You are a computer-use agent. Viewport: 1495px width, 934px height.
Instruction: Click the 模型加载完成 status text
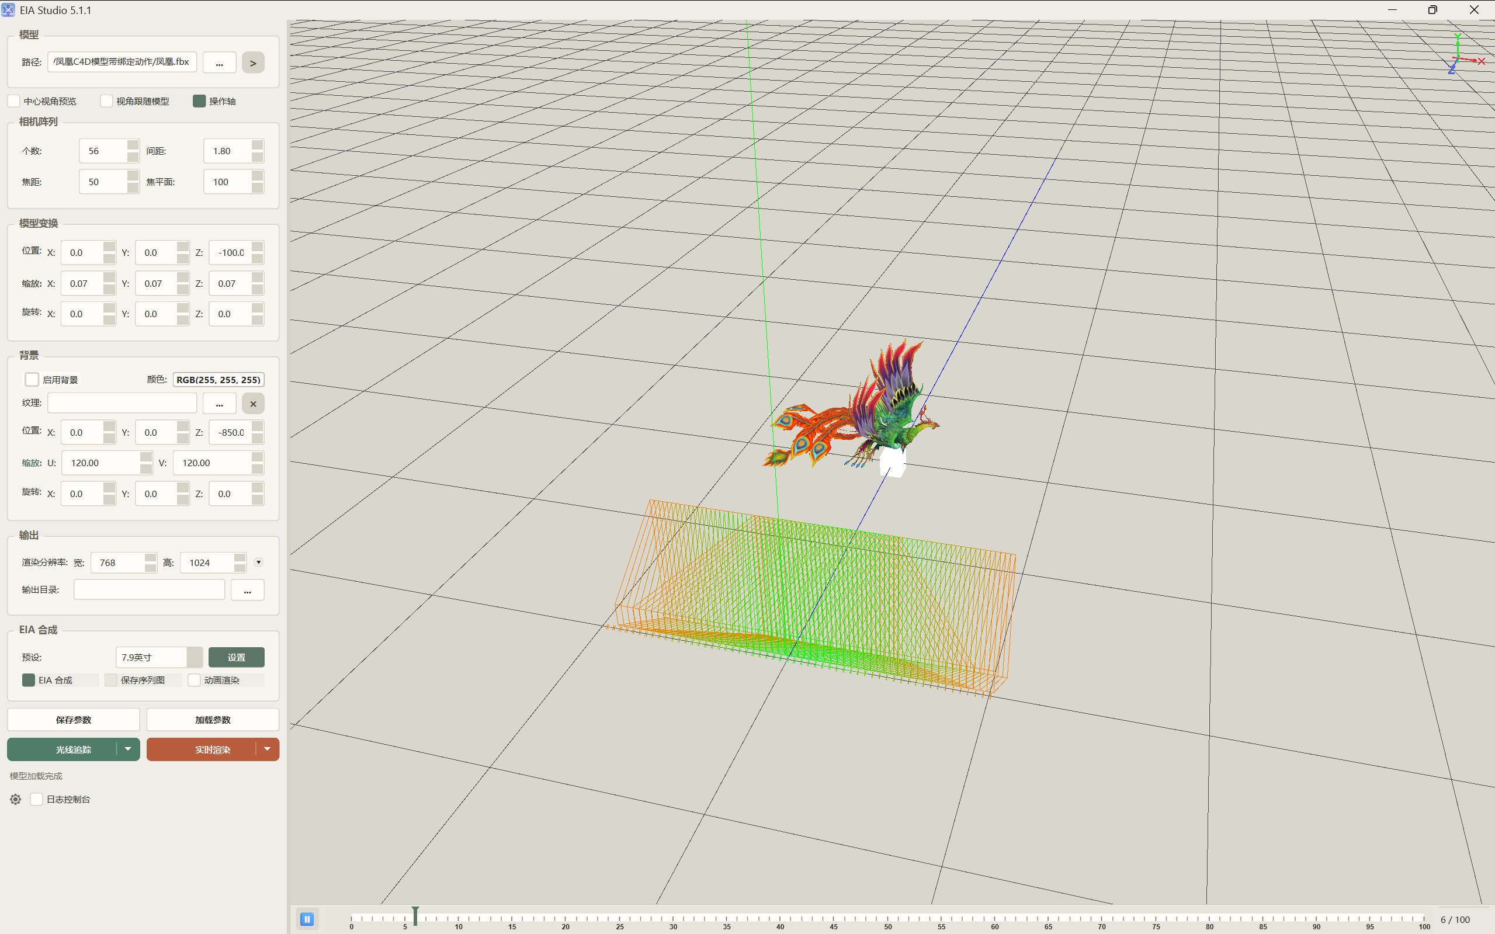click(36, 776)
